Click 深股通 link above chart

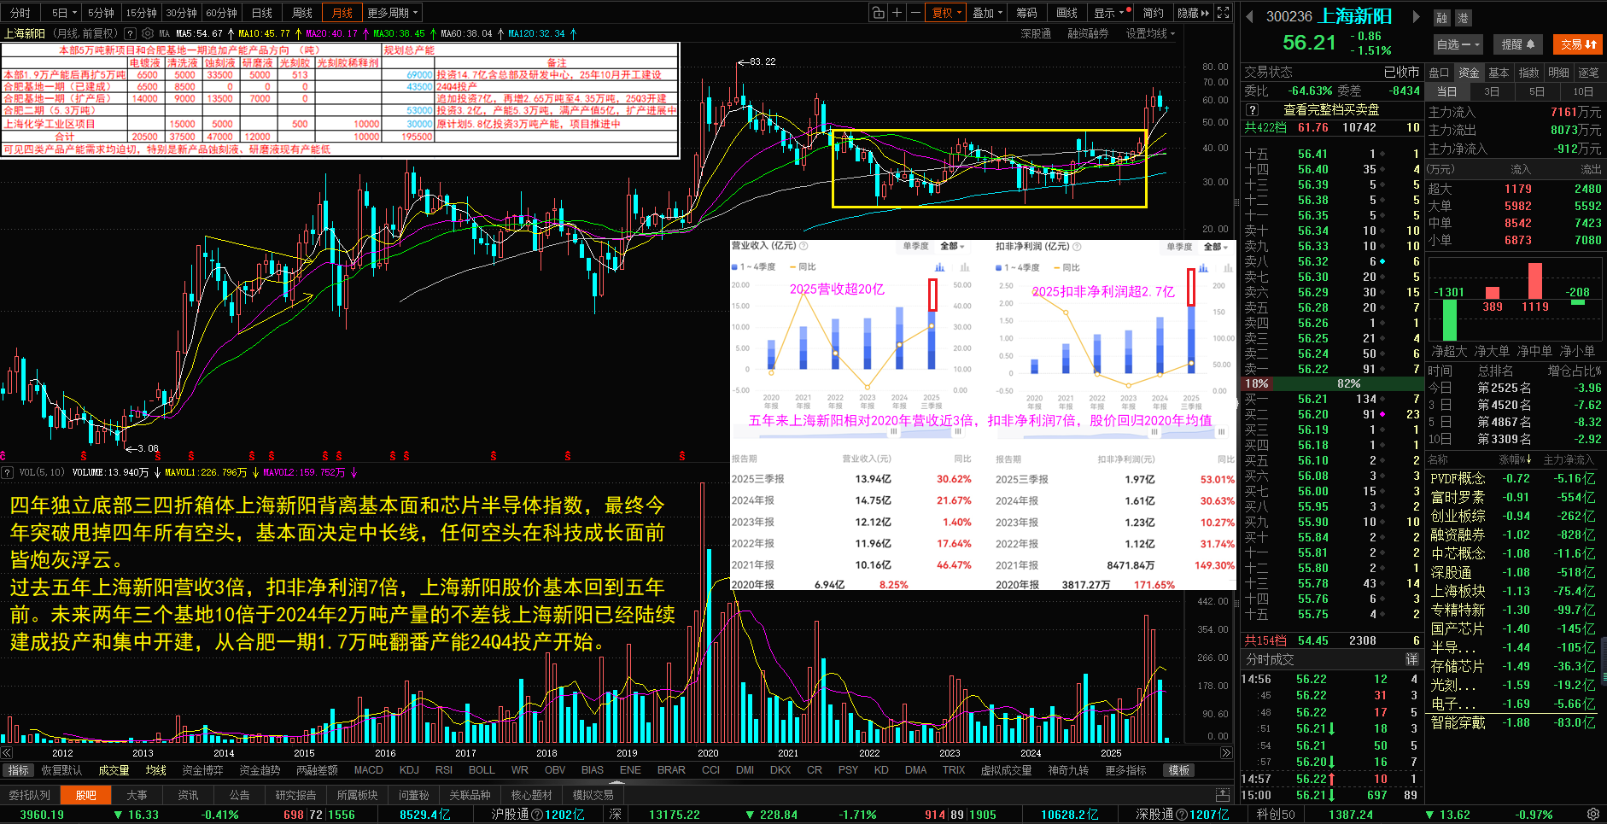tap(1036, 33)
